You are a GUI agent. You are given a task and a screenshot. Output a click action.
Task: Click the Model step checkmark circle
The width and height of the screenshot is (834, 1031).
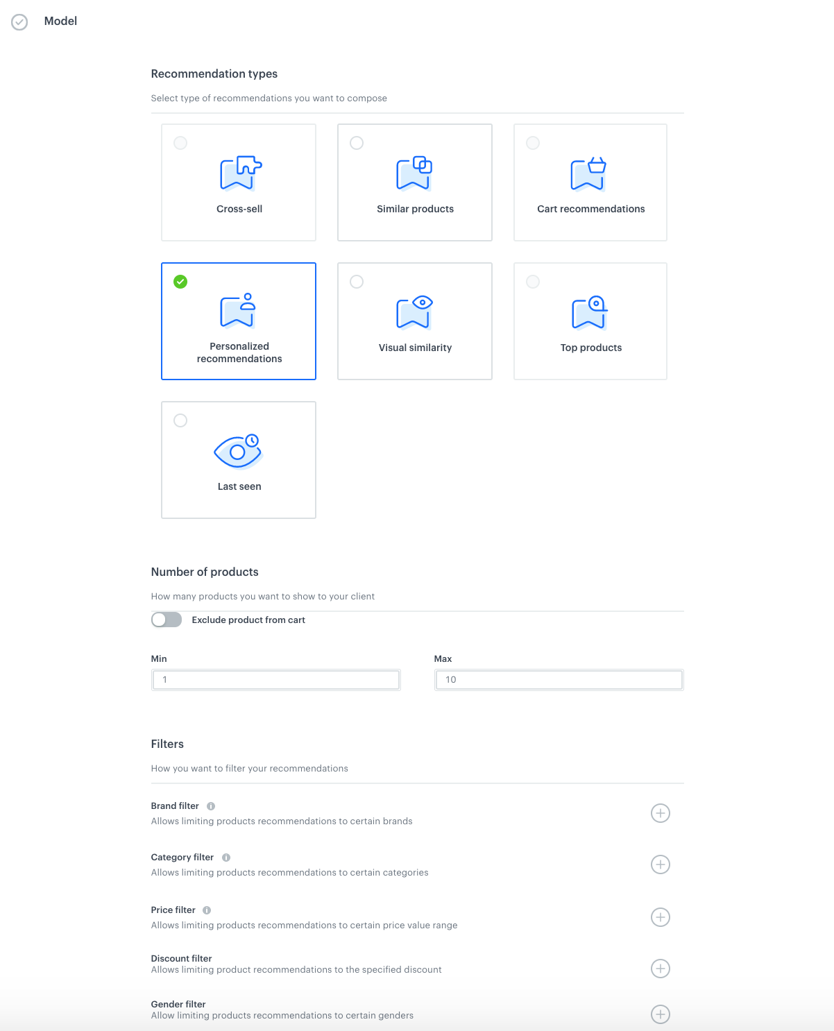click(x=19, y=21)
